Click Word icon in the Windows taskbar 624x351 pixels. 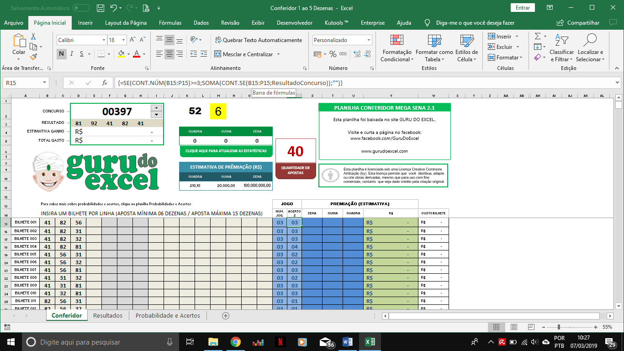(x=347, y=342)
